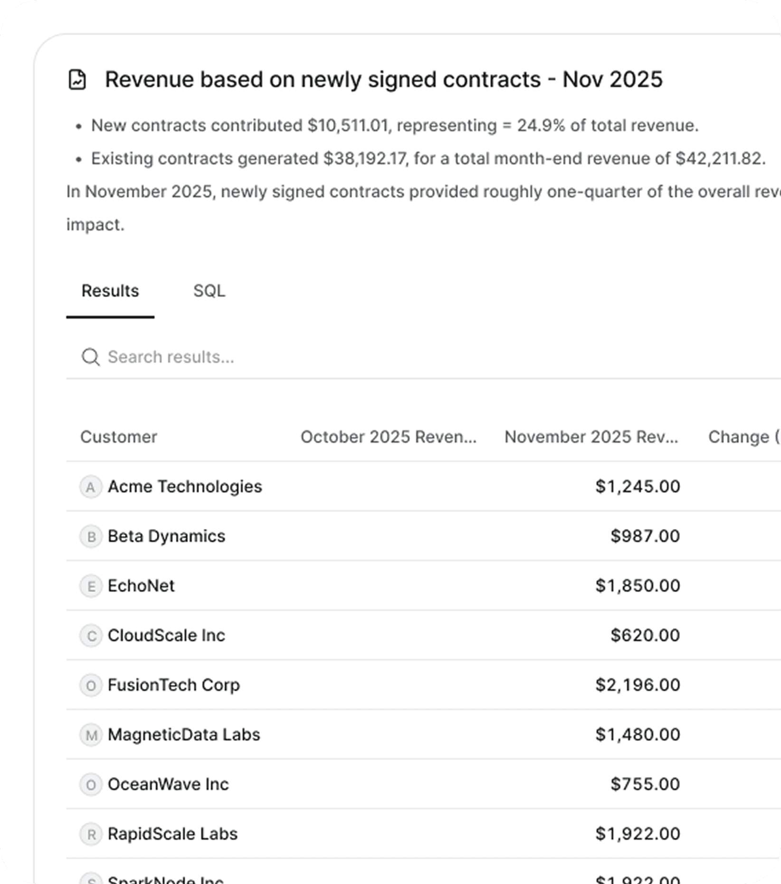Sort by November 2025 Revenue column
The height and width of the screenshot is (884, 781).
click(x=591, y=437)
